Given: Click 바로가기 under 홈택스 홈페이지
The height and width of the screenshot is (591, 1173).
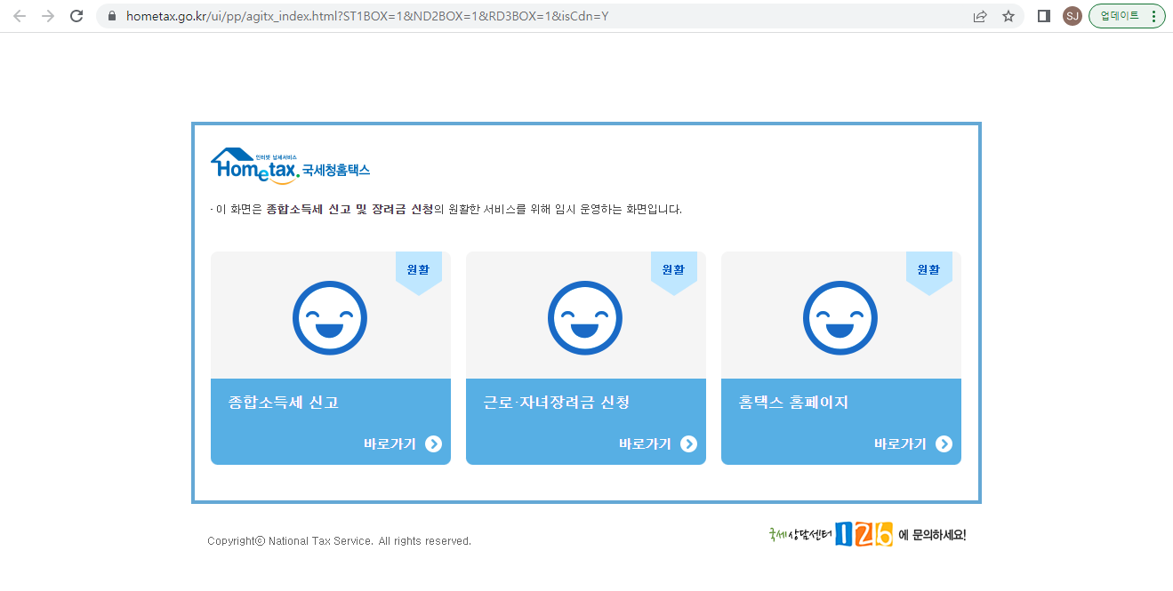Looking at the screenshot, I should (913, 444).
